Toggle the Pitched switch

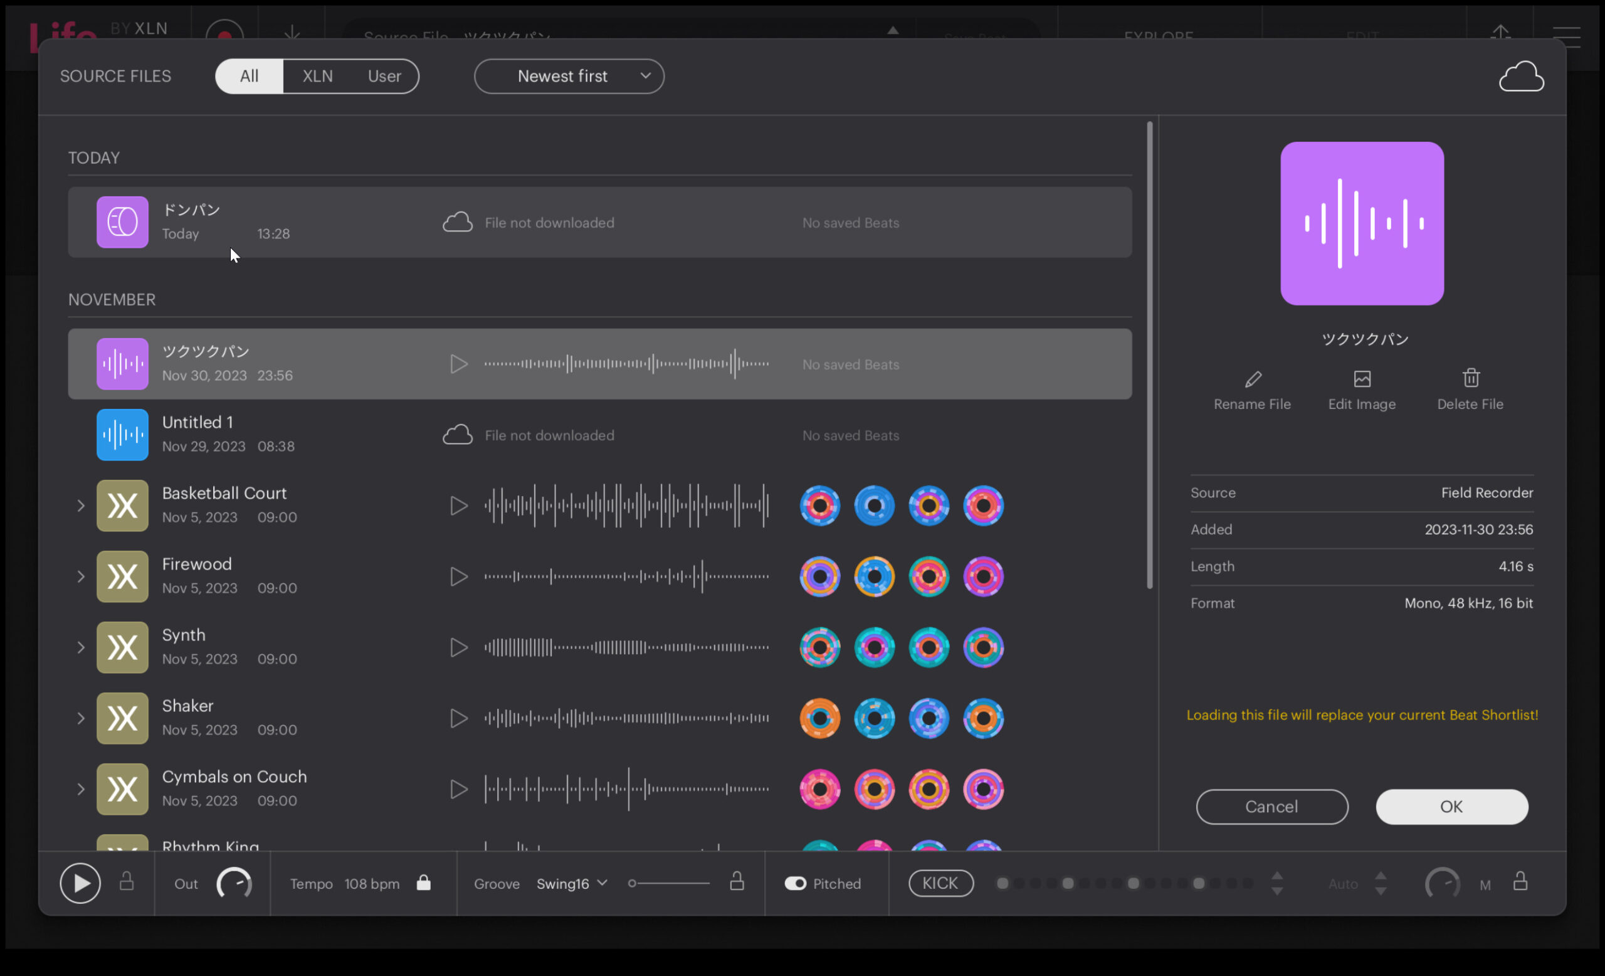pyautogui.click(x=796, y=884)
